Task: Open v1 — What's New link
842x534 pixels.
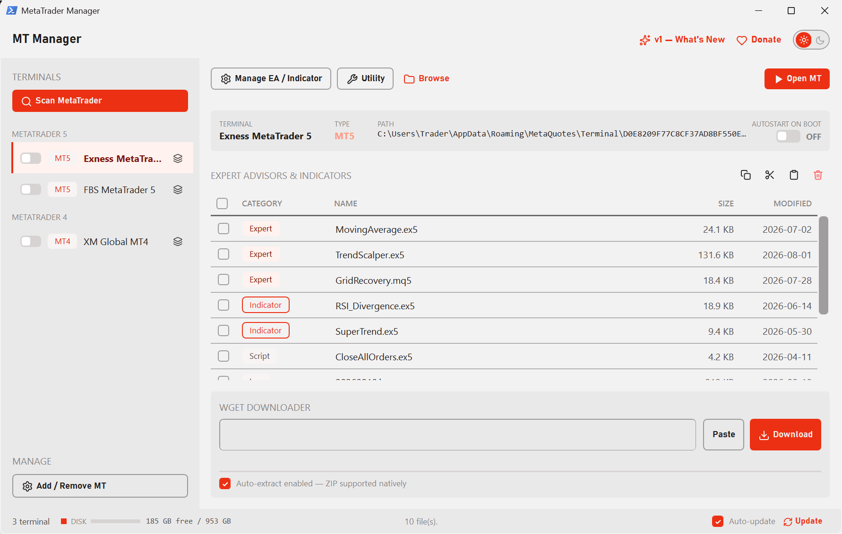Action: pos(682,40)
